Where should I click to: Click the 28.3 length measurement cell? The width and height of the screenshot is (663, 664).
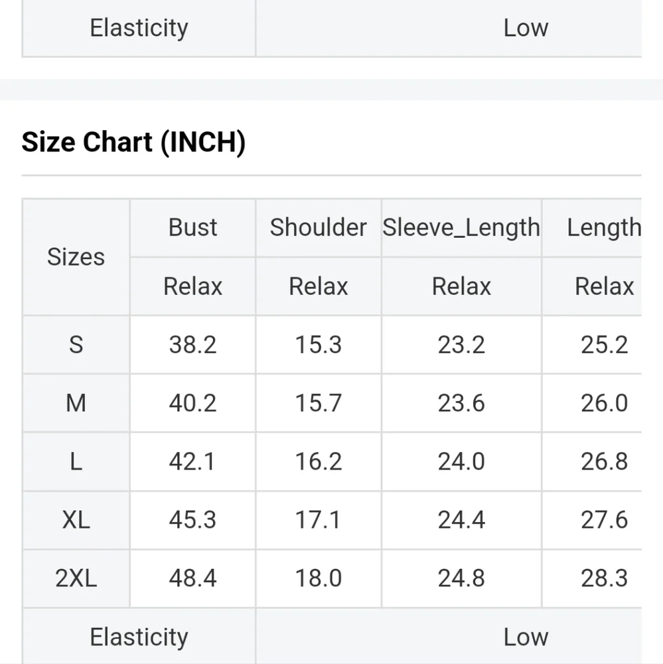(x=603, y=578)
